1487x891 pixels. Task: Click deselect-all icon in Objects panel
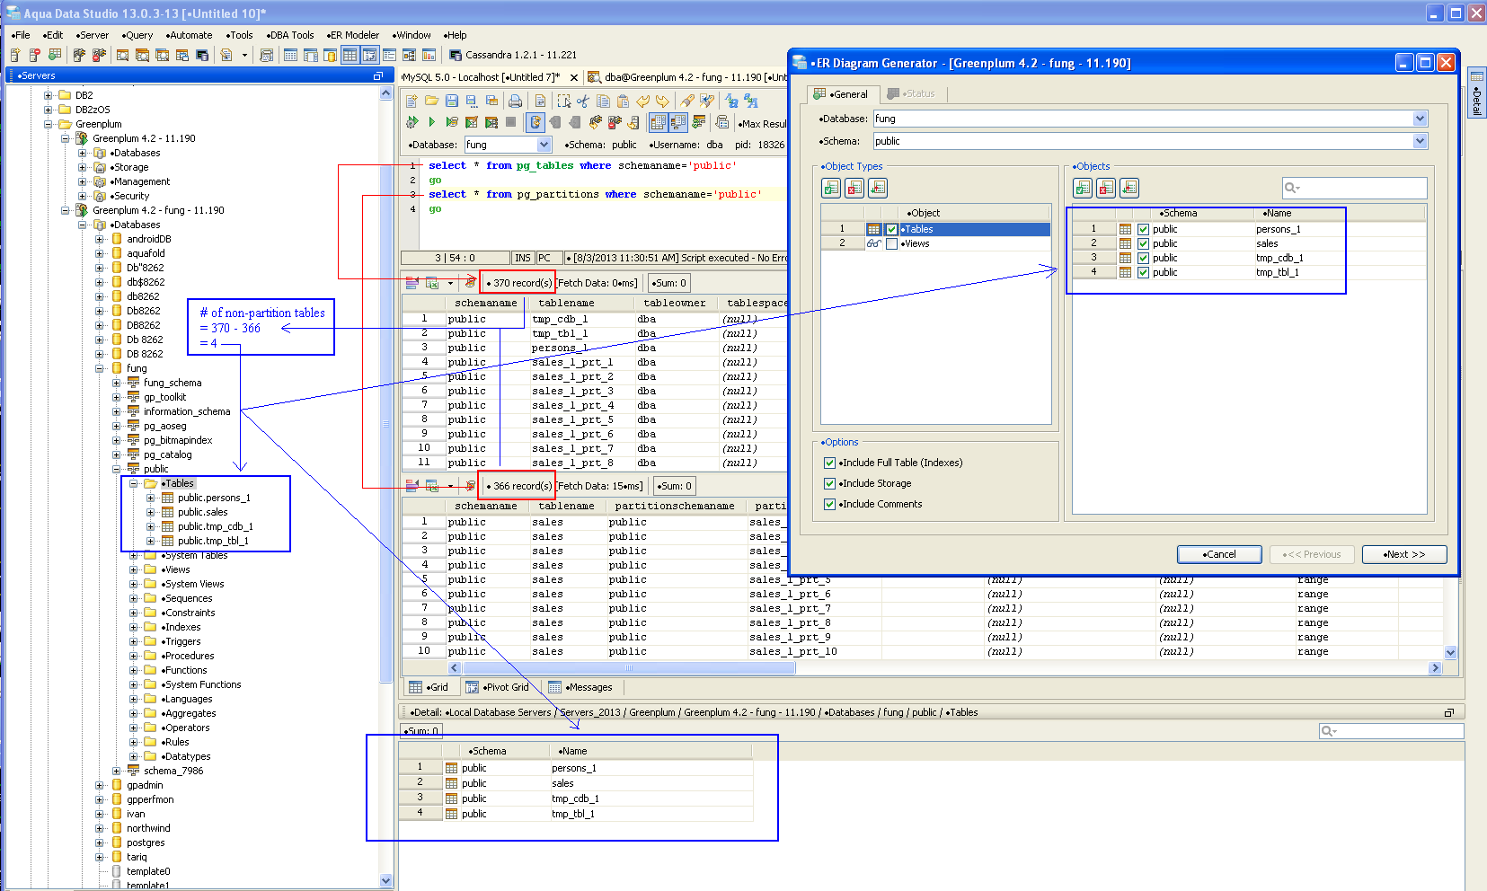1106,188
